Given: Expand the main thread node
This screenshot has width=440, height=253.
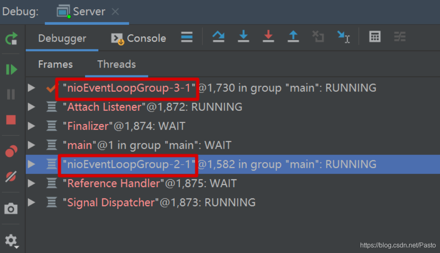Looking at the screenshot, I should [x=31, y=145].
